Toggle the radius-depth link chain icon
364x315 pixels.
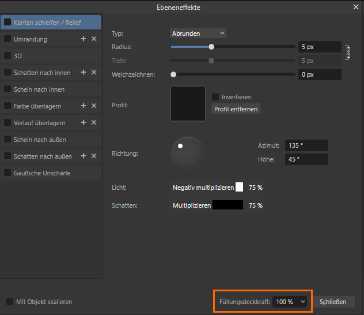348,53
